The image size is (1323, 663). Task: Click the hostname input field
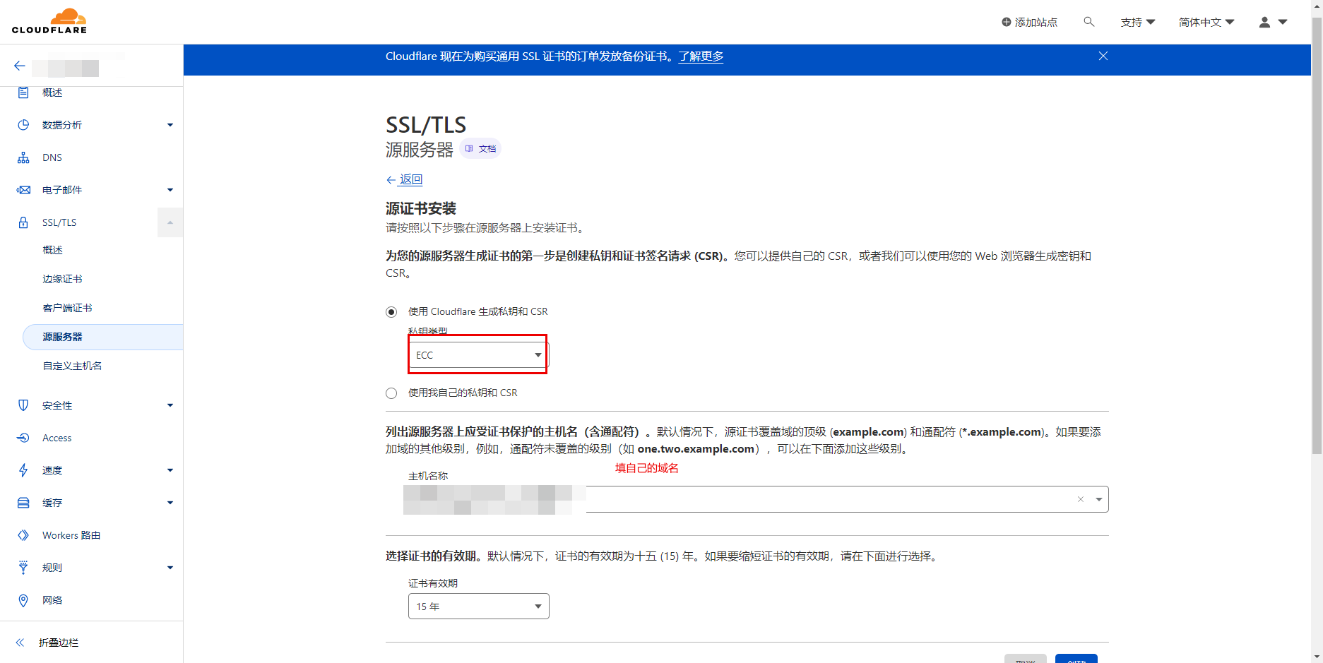(x=756, y=499)
